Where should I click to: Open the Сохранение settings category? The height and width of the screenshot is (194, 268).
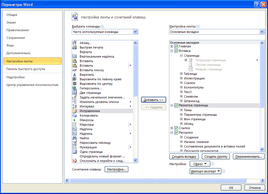(x=33, y=38)
